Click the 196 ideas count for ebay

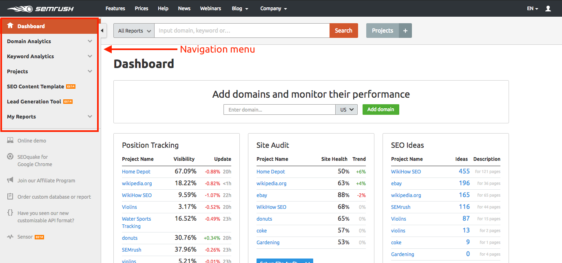coord(464,183)
